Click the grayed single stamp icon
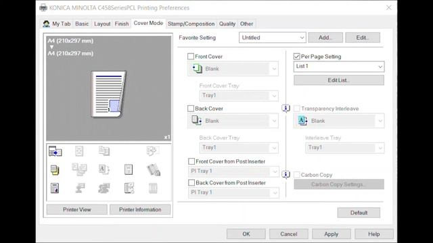The height and width of the screenshot is (243, 433). click(80, 188)
